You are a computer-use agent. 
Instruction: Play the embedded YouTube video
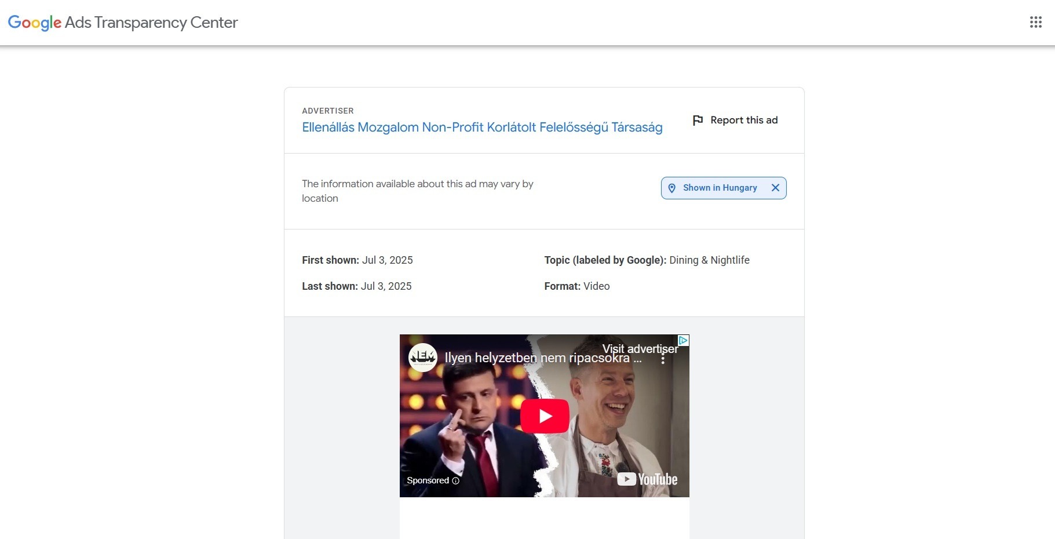[x=545, y=416]
